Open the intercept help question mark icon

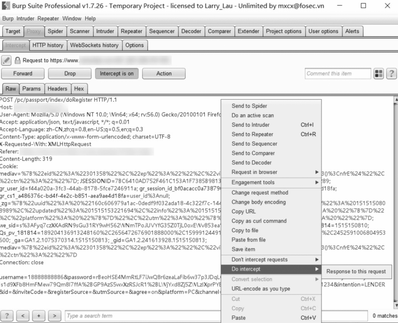[391, 74]
